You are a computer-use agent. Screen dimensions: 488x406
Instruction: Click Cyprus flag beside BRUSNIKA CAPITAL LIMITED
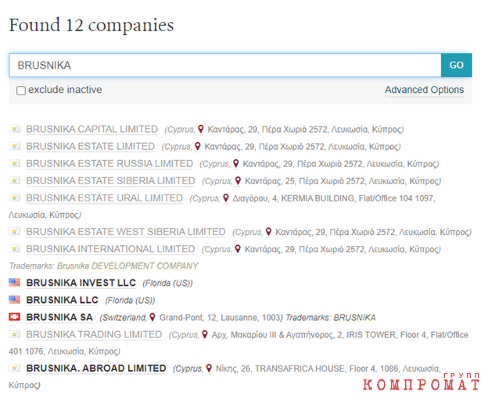pos(14,129)
